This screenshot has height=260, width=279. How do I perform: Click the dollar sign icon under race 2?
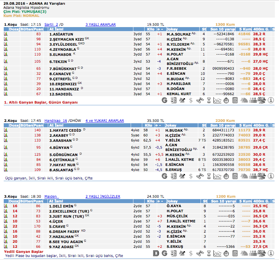tap(191, 176)
